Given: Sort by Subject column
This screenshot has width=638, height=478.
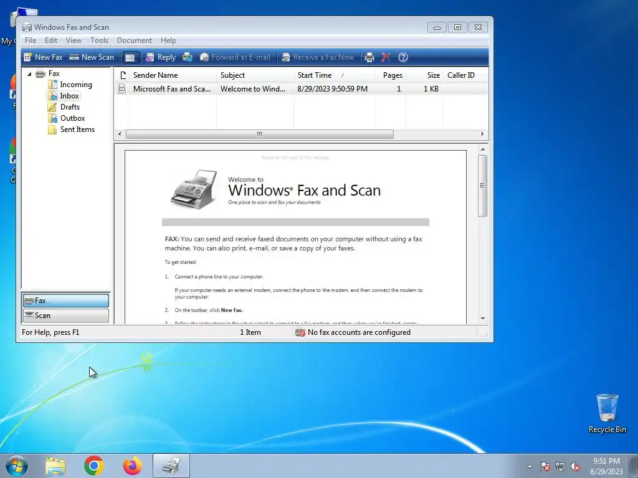Looking at the screenshot, I should point(255,75).
